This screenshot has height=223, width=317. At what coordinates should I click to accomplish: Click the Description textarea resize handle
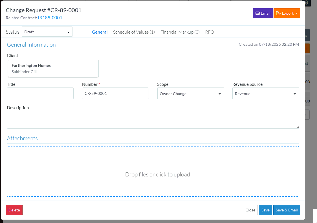[x=298, y=127]
